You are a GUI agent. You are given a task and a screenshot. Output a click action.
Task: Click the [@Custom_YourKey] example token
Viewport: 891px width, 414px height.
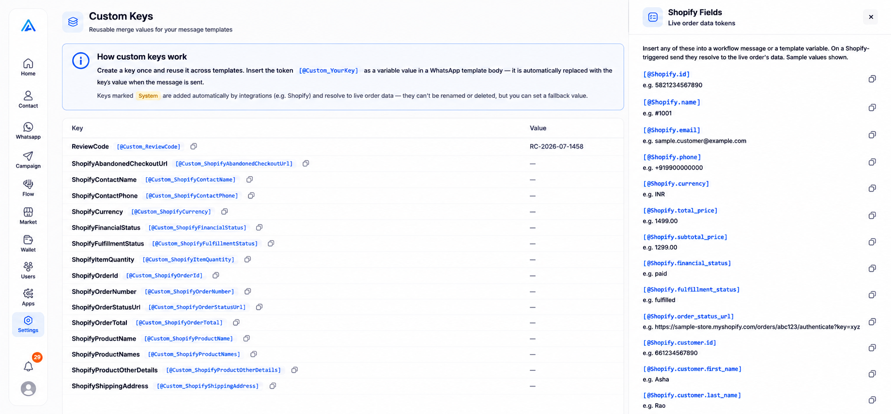pos(329,71)
